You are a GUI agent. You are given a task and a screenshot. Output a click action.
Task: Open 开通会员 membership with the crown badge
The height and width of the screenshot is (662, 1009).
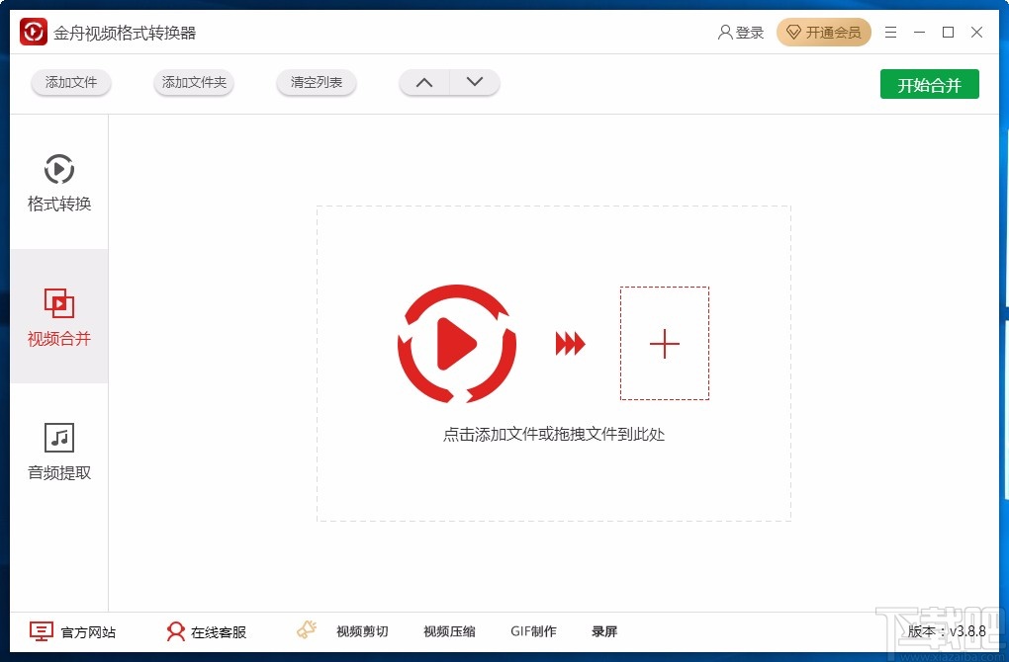[824, 32]
